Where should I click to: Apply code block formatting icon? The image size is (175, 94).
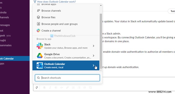(90, 87)
